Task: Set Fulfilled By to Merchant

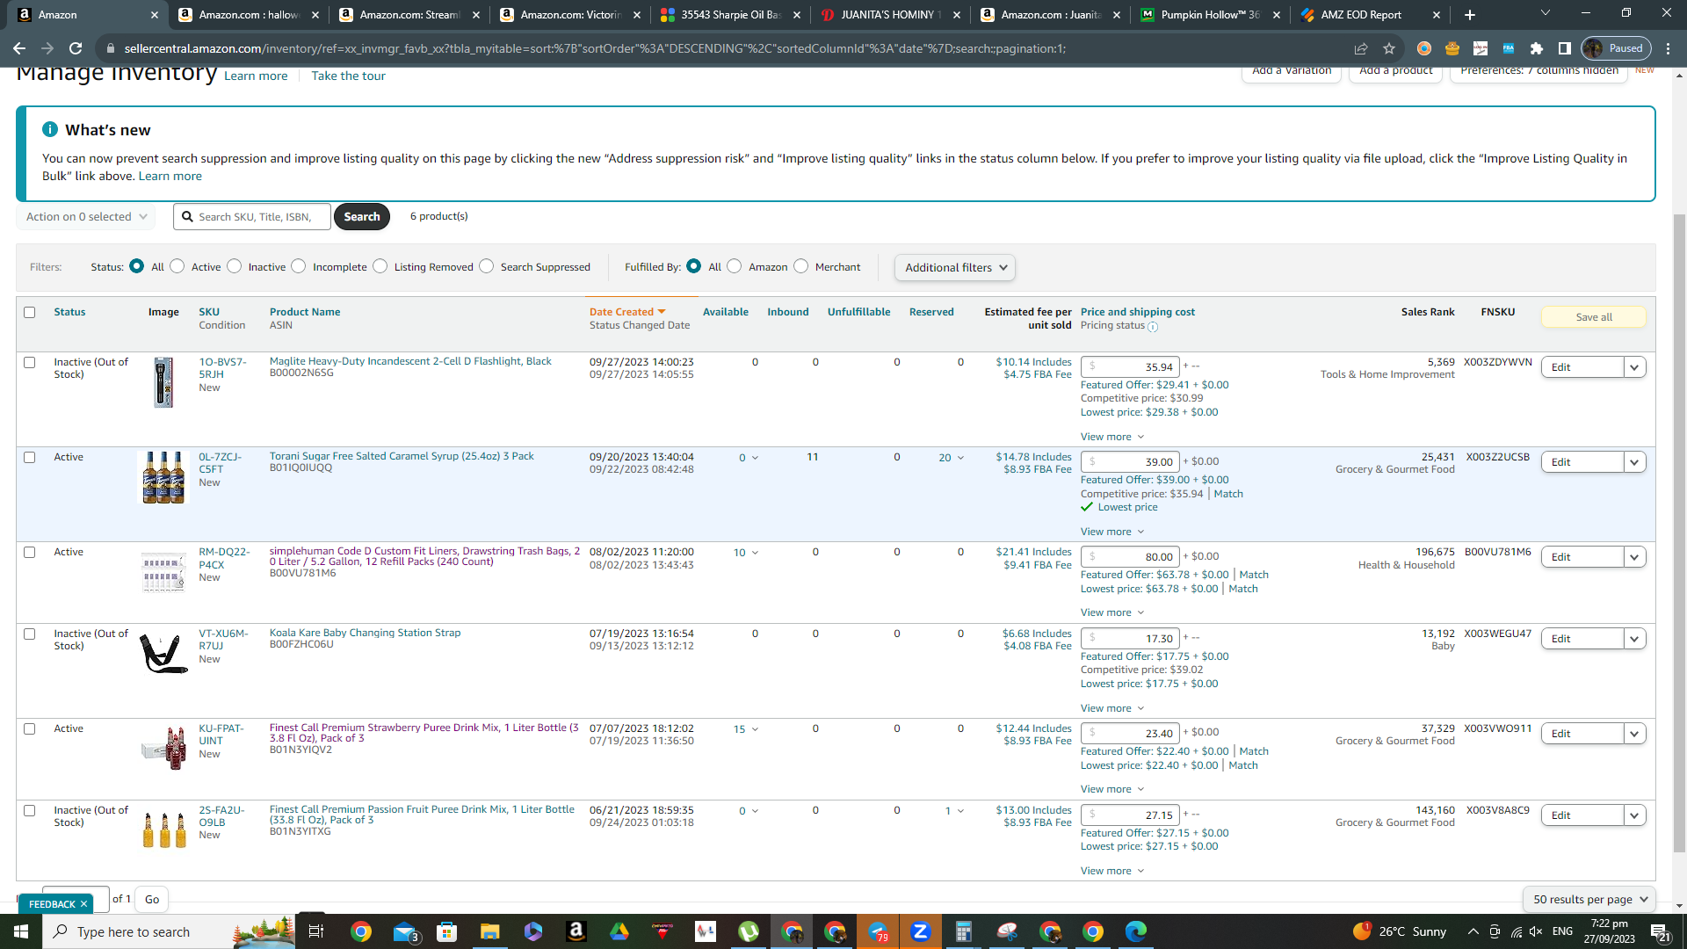Action: (801, 266)
